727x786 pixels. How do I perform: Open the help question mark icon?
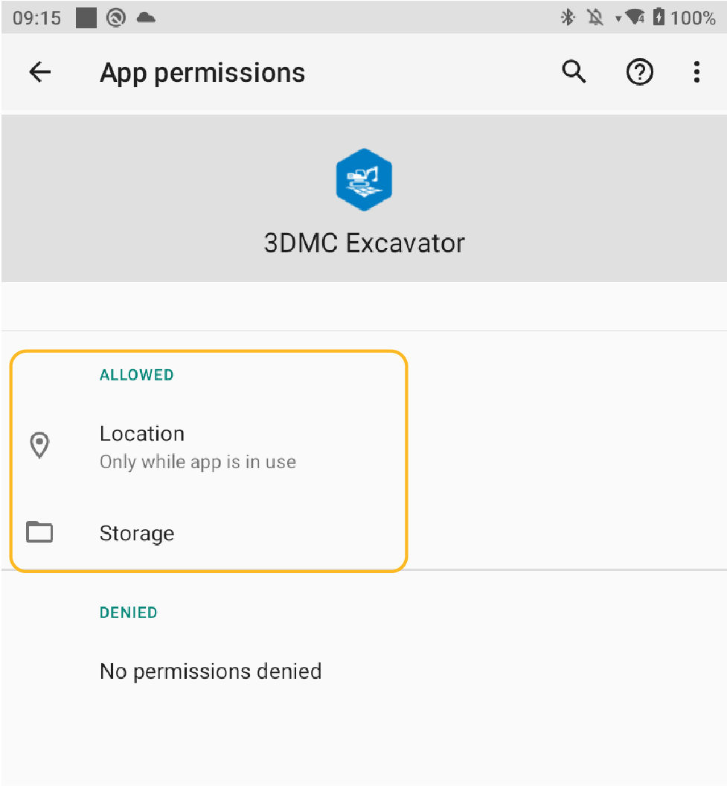(639, 72)
